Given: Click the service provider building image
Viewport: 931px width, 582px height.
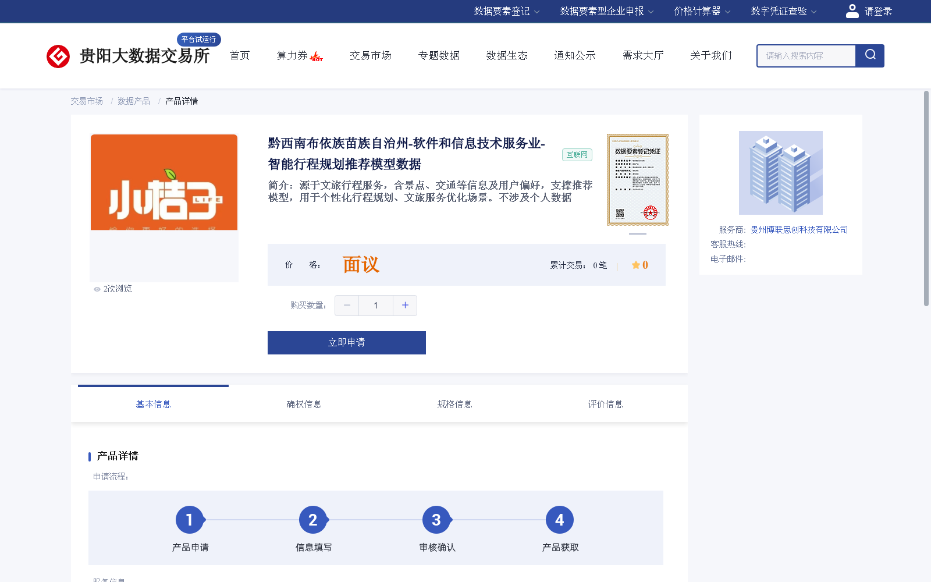Looking at the screenshot, I should 781,173.
